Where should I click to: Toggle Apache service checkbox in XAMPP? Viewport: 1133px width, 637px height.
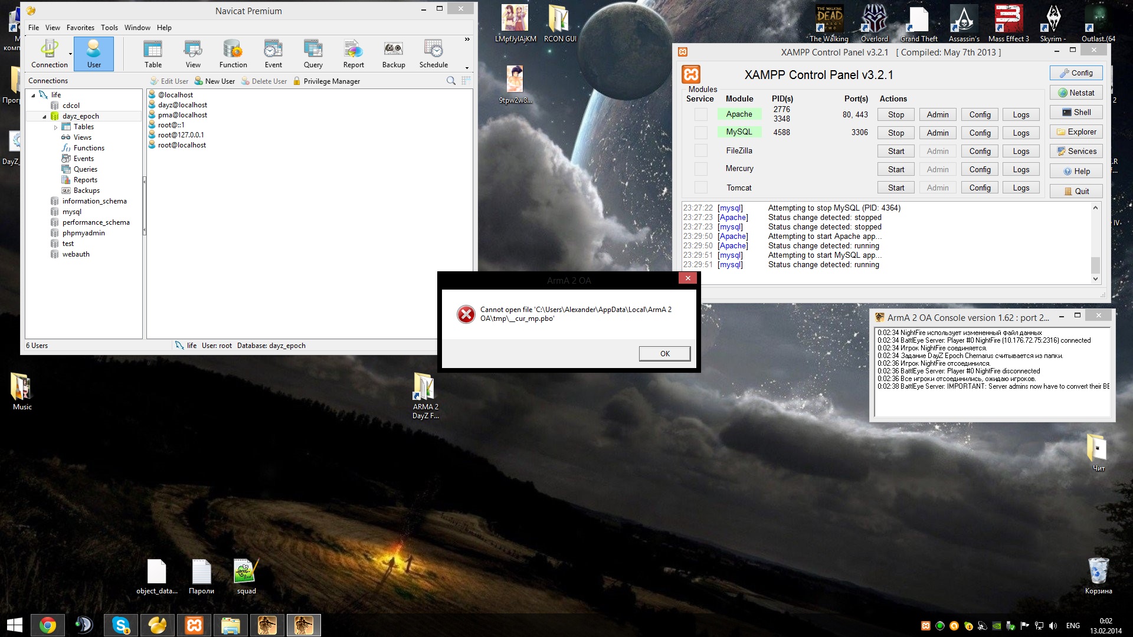coord(700,114)
